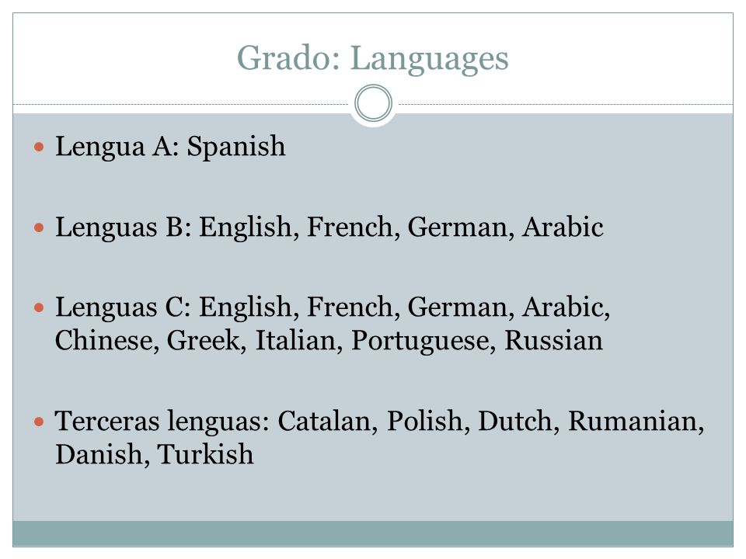Click the word Turkish

[x=205, y=454]
